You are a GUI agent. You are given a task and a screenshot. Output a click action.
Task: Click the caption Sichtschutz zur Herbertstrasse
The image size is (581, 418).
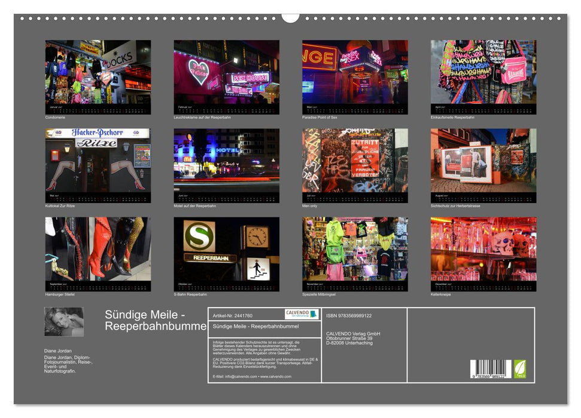[x=455, y=206]
